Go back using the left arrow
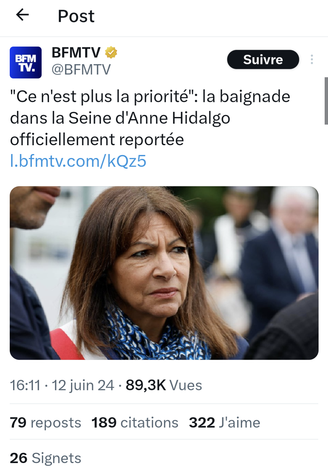 [22, 15]
